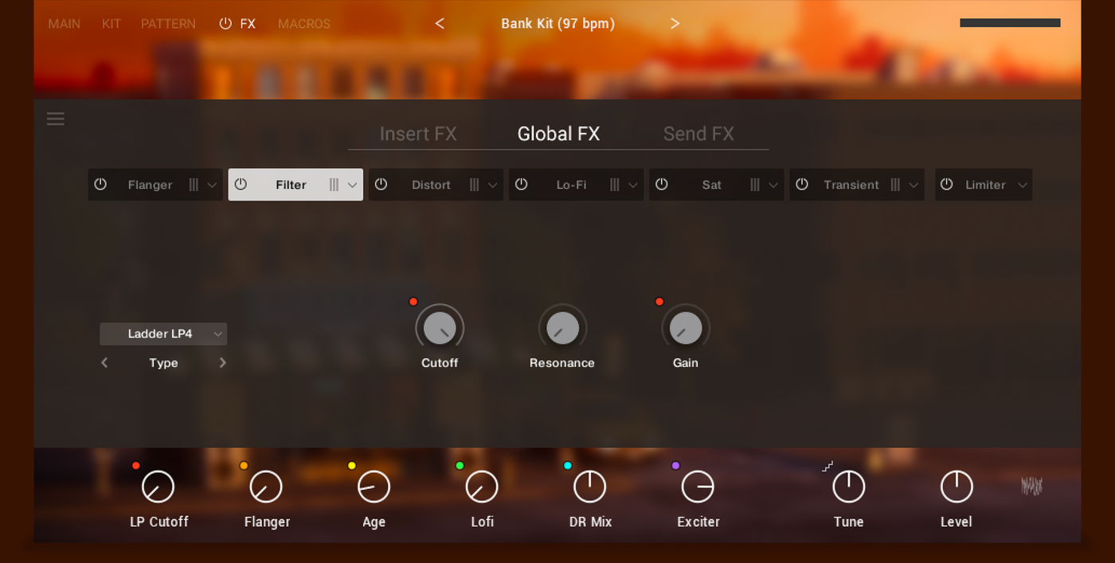Click the waveform logo icon at bottom right
The image size is (1115, 563).
pyautogui.click(x=1031, y=486)
